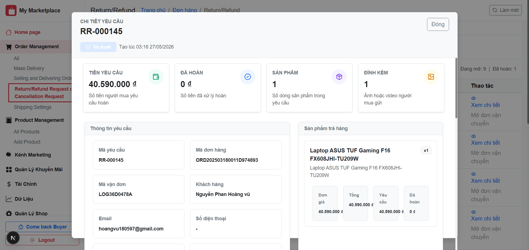This screenshot has height=250, width=529.
Task: Click the cube icon in Sản phẩm card
Action: 339,77
